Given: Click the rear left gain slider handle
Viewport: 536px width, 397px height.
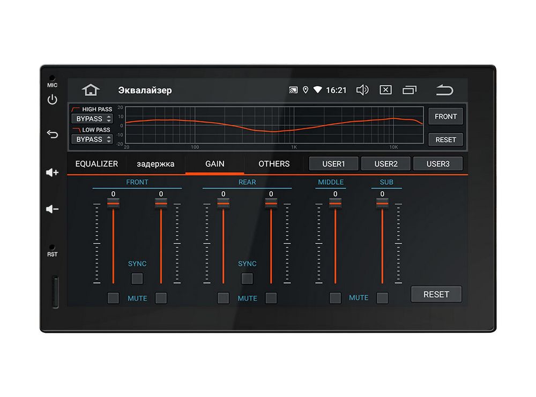Looking at the screenshot, I should (223, 204).
